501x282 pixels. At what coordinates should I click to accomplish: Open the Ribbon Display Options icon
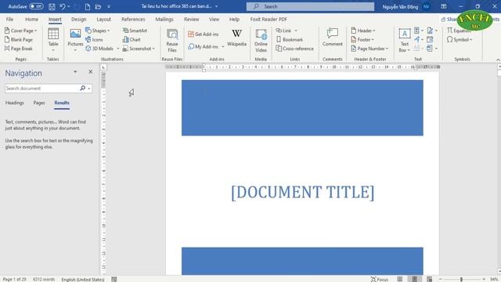444,6
